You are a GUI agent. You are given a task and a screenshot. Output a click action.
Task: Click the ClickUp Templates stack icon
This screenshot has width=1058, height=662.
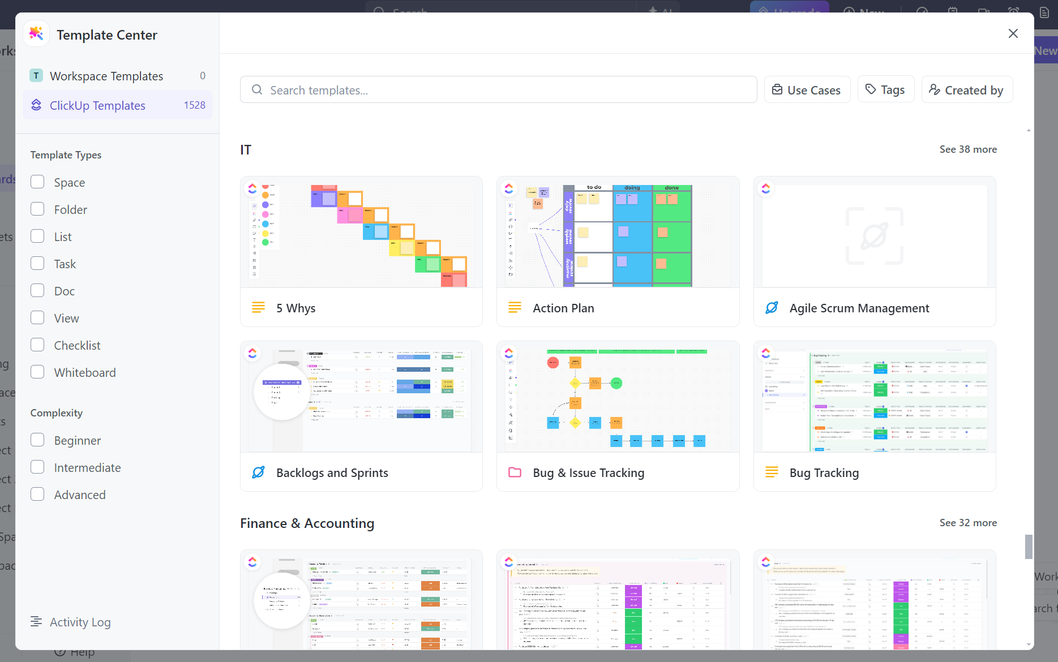click(36, 105)
